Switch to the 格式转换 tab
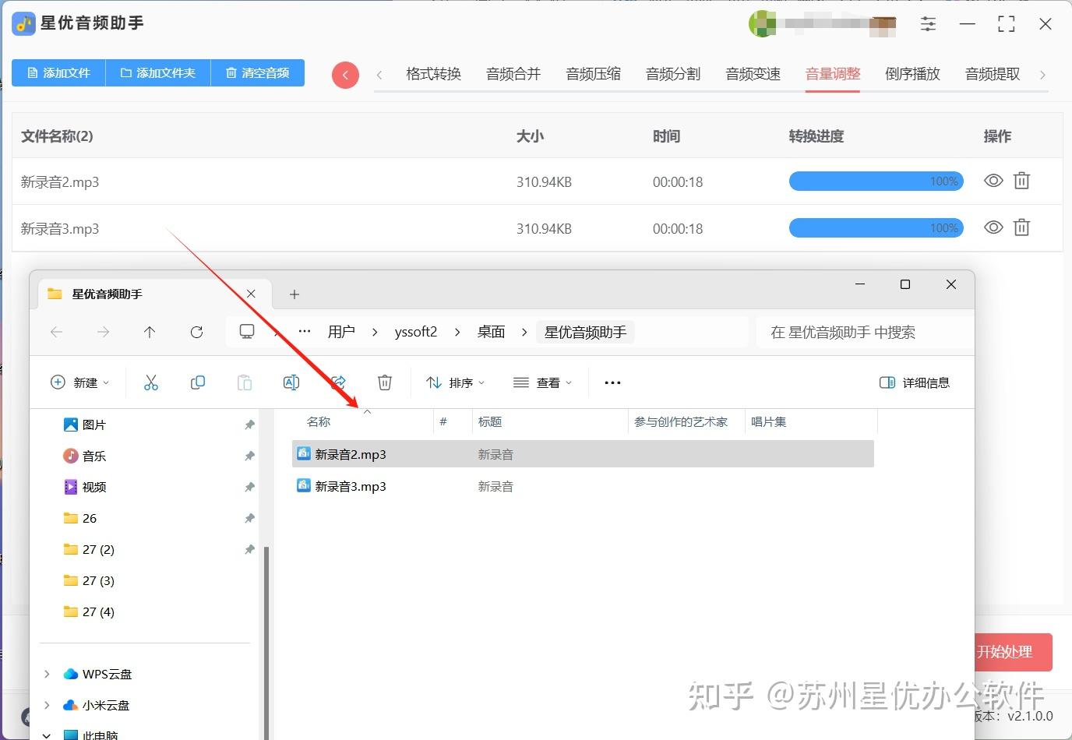Screen dimensions: 1072x740 [x=434, y=74]
